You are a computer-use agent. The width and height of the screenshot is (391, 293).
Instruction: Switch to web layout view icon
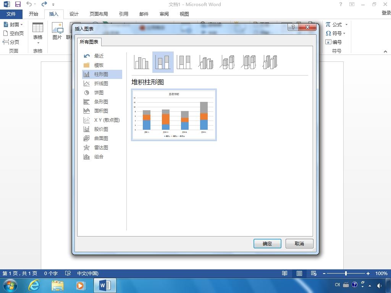point(314,273)
